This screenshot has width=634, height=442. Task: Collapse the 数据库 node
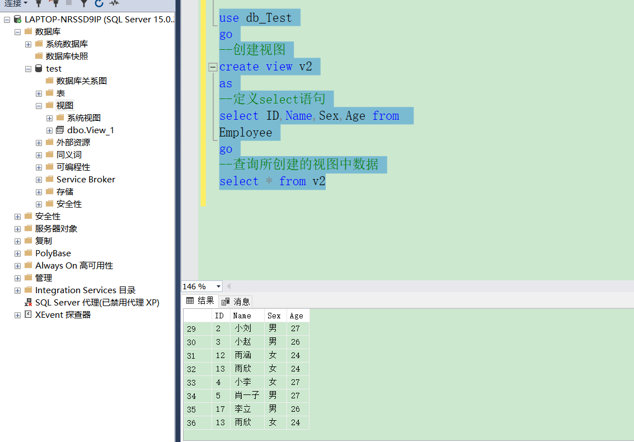pos(17,32)
